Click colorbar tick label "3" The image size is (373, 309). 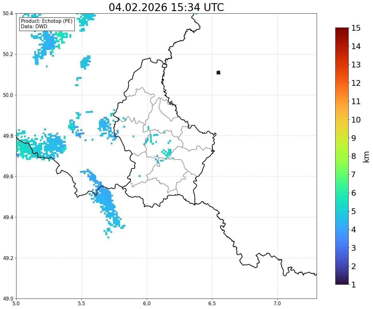tap(353, 248)
